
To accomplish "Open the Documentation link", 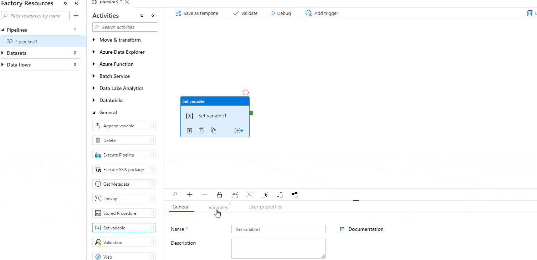I will click(x=366, y=229).
